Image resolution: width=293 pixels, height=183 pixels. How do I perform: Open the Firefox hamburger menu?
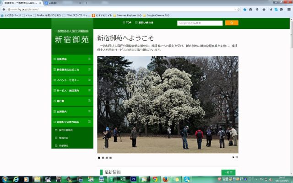pyautogui.click(x=288, y=9)
